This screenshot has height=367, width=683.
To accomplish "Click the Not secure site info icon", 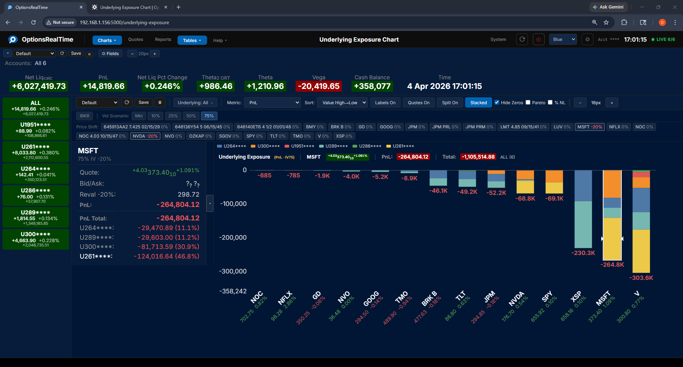I will coord(60,22).
